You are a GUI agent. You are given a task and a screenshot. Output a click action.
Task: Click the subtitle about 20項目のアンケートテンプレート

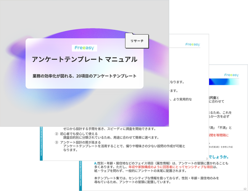[x=84, y=76]
